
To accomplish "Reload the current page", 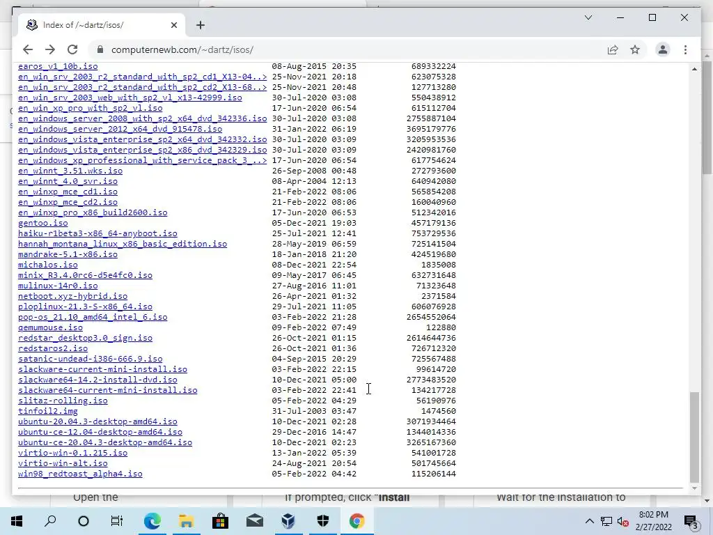I will 72,49.
